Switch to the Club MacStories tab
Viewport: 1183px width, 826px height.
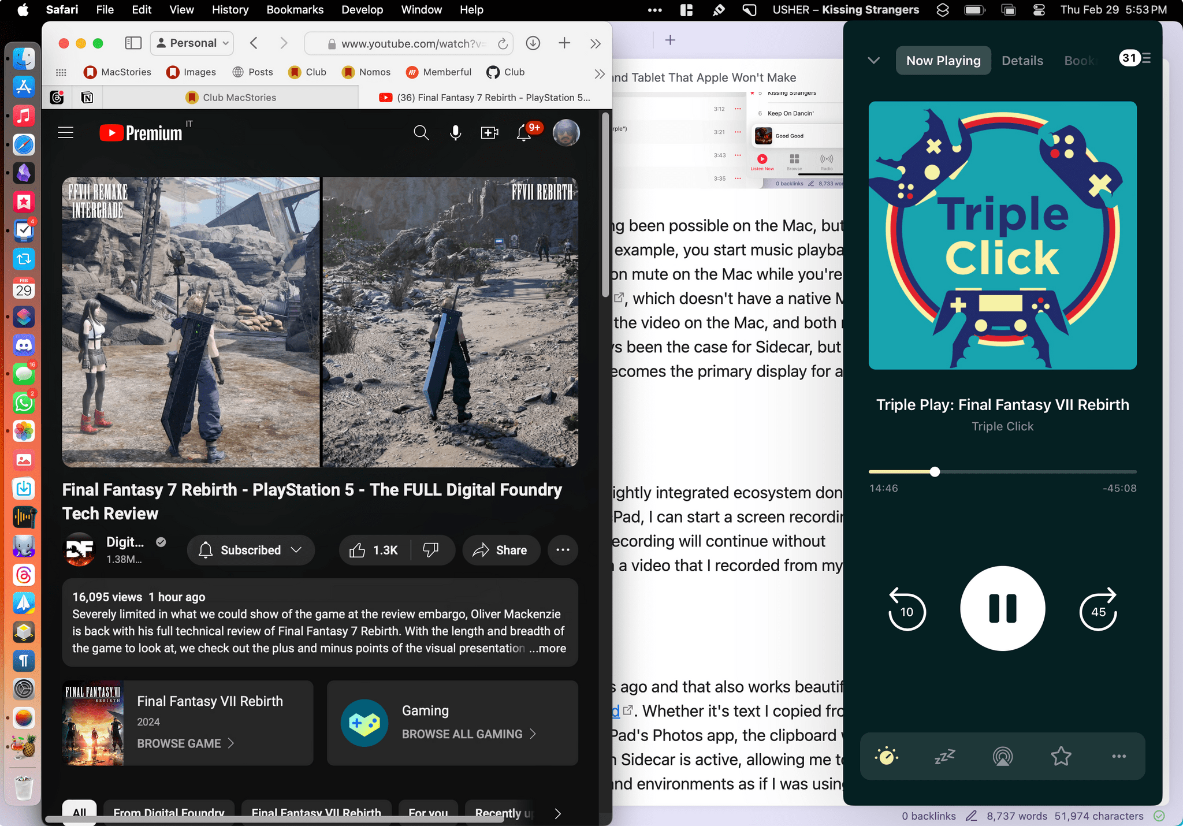click(x=230, y=98)
